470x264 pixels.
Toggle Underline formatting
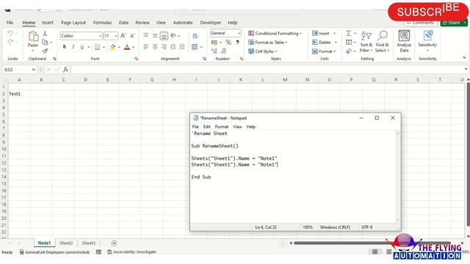pos(82,47)
